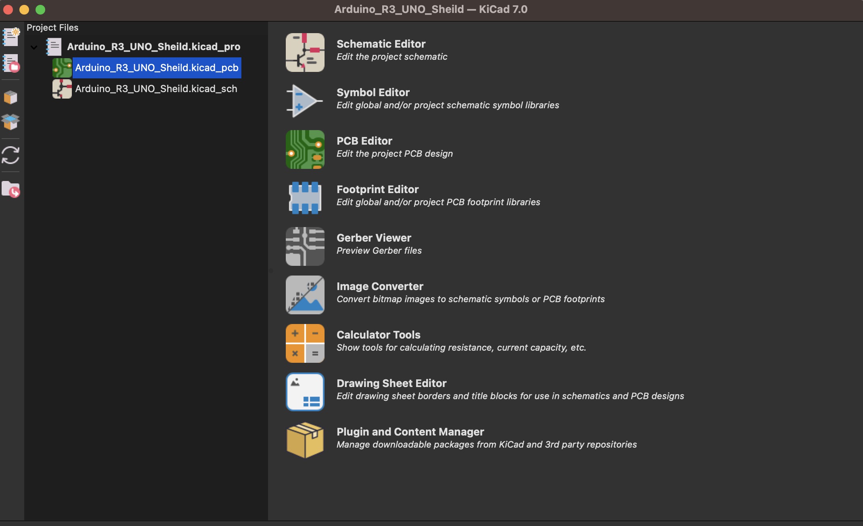Screen dimensions: 863x526
Task: Click the Calculator Tools title text
Action: 379,335
